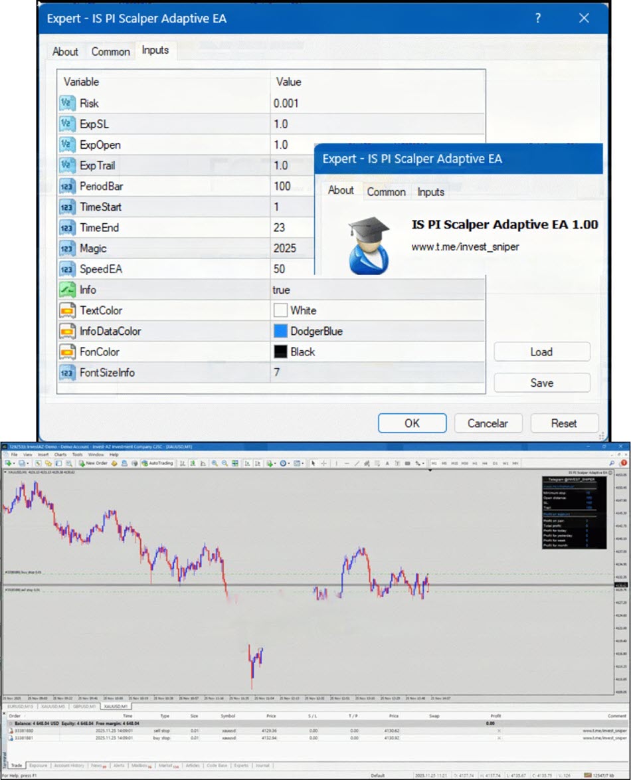Click the OK button

412,423
